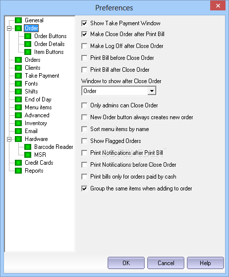This screenshot has height=277, width=229.
Task: Click the green icon beside MSR
Action: [x=28, y=155]
